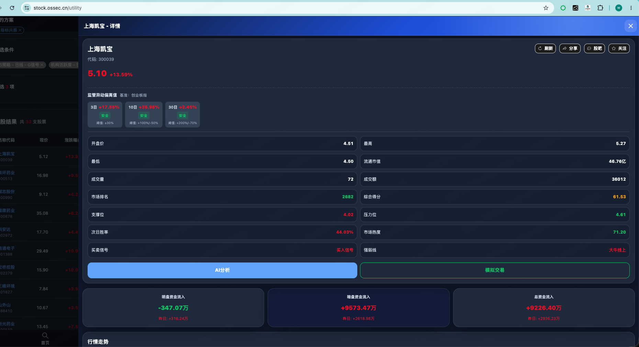Viewport: 639px width, 347px height.
Task: Click the 开盘价 value 4.51
Action: point(348,144)
